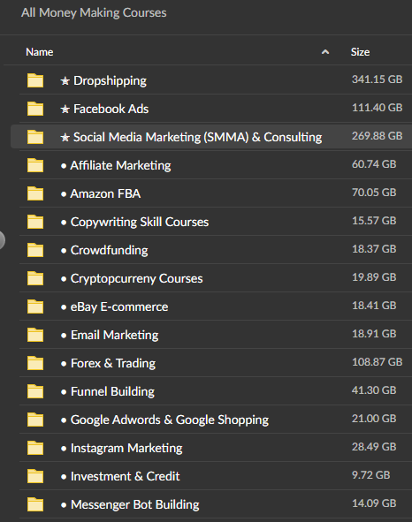
Task: Click the Messenger Bot Building folder icon
Action: (35, 504)
